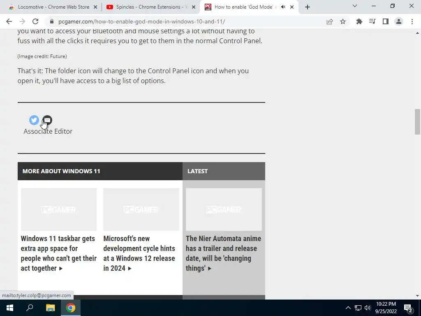Close the Spincles tab
This screenshot has height=316, width=421.
(x=194, y=7)
